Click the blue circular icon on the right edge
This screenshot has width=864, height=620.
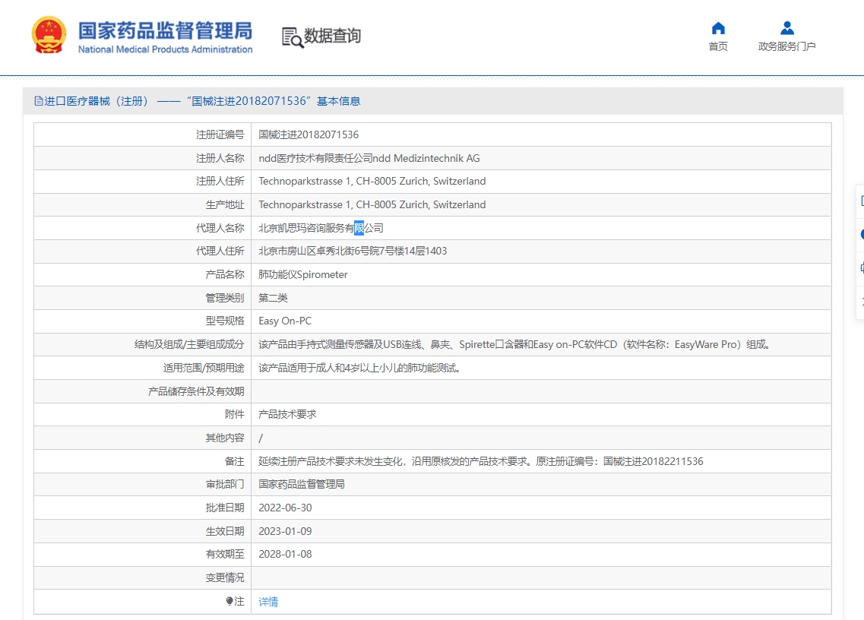[x=860, y=234]
